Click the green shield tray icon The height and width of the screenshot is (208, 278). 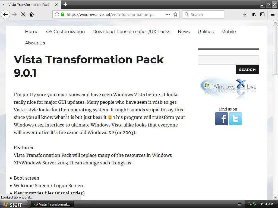(255, 204)
